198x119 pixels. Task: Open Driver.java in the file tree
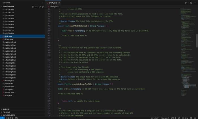click(9, 39)
